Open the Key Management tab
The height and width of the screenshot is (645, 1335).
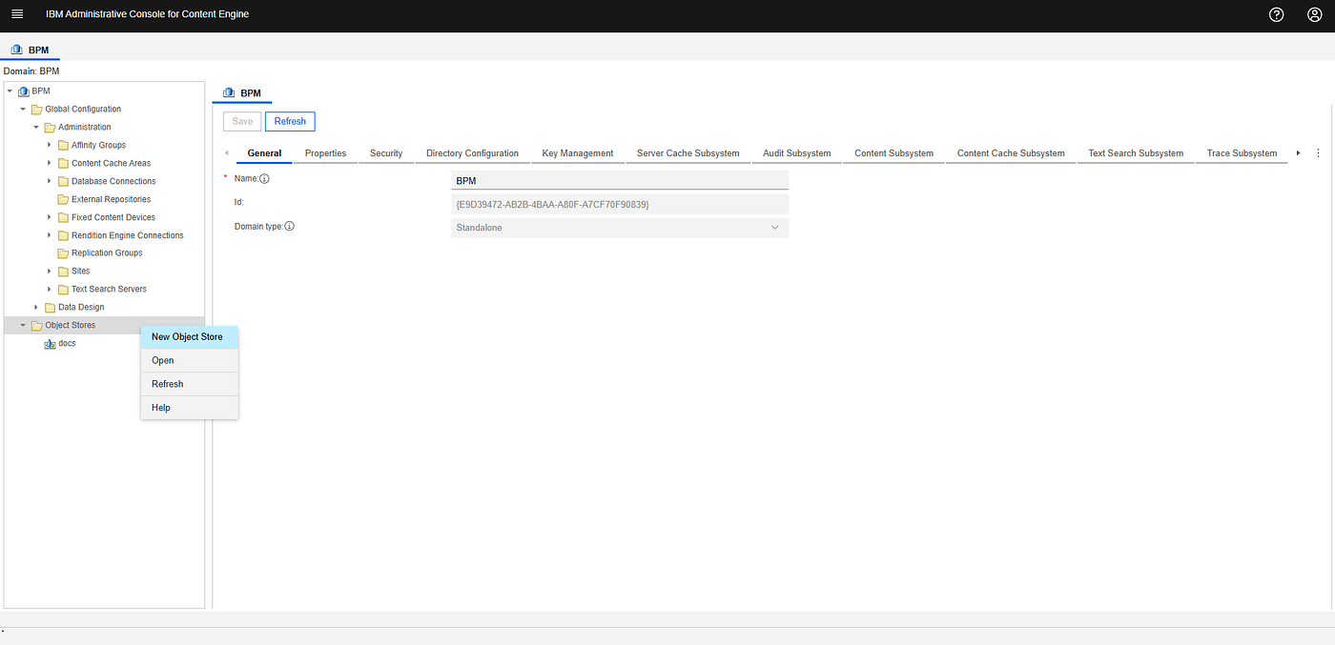pos(578,153)
